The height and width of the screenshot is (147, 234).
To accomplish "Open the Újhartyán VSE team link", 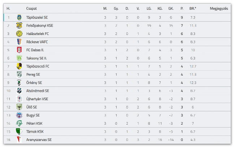I will tap(37, 99).
